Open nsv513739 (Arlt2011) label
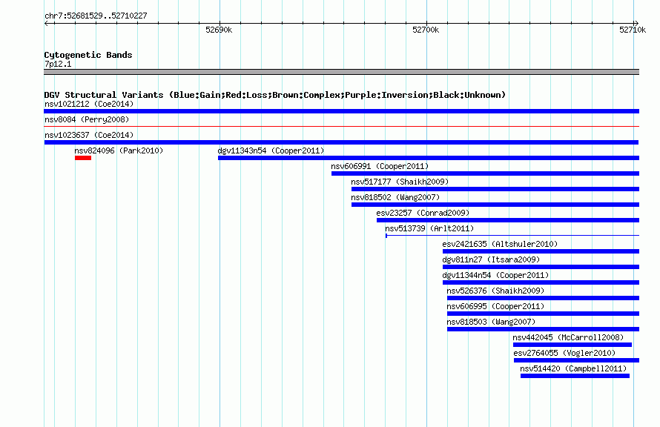 (x=429, y=228)
